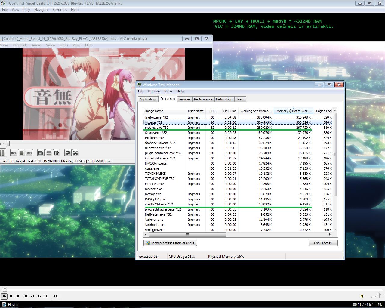This screenshot has width=385, height=308.
Task: Switch to the Applications tab
Action: tap(148, 99)
